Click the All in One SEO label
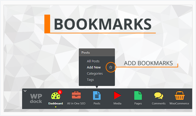The image size is (196, 116). (x=76, y=103)
